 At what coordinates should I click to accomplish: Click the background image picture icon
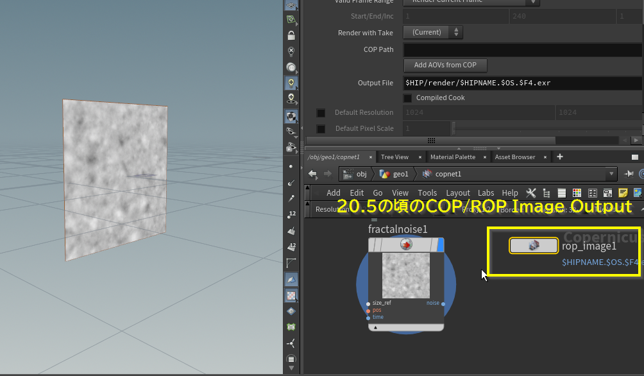tap(638, 192)
